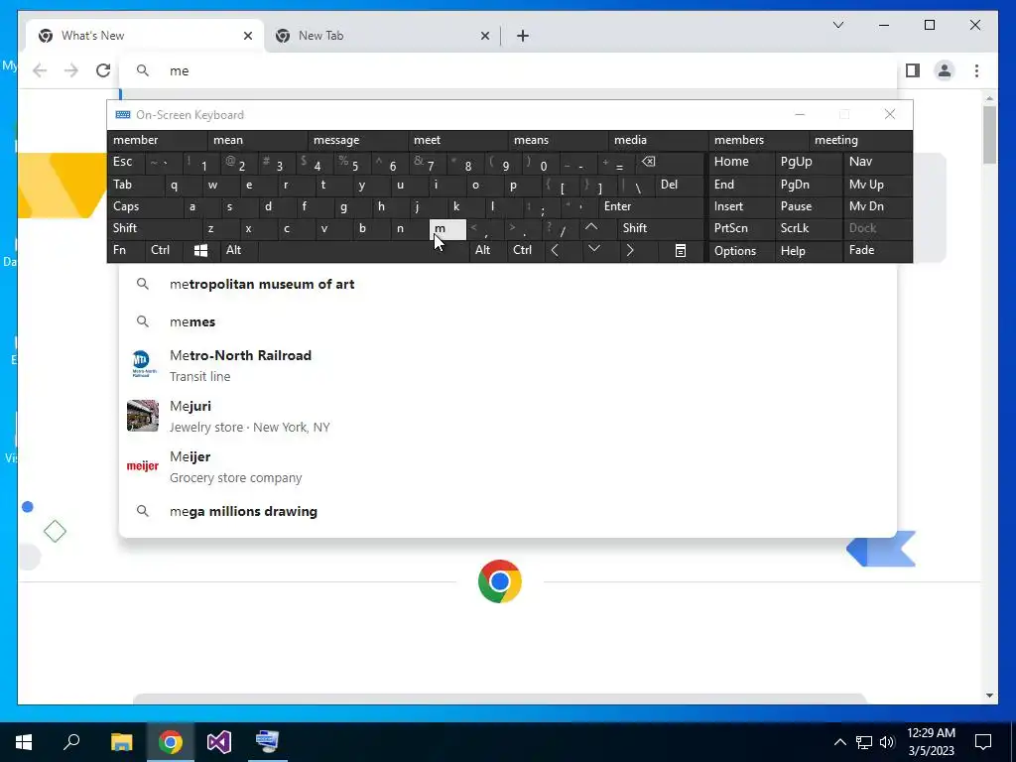Tap the Del key on keyboard

tap(680, 185)
